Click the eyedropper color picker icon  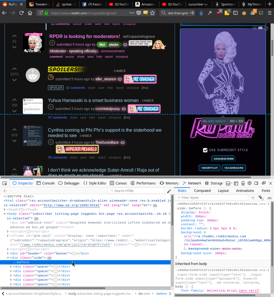point(169,191)
